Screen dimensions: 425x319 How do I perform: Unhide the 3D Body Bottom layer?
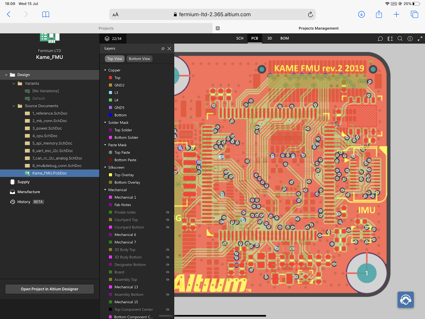click(x=168, y=257)
